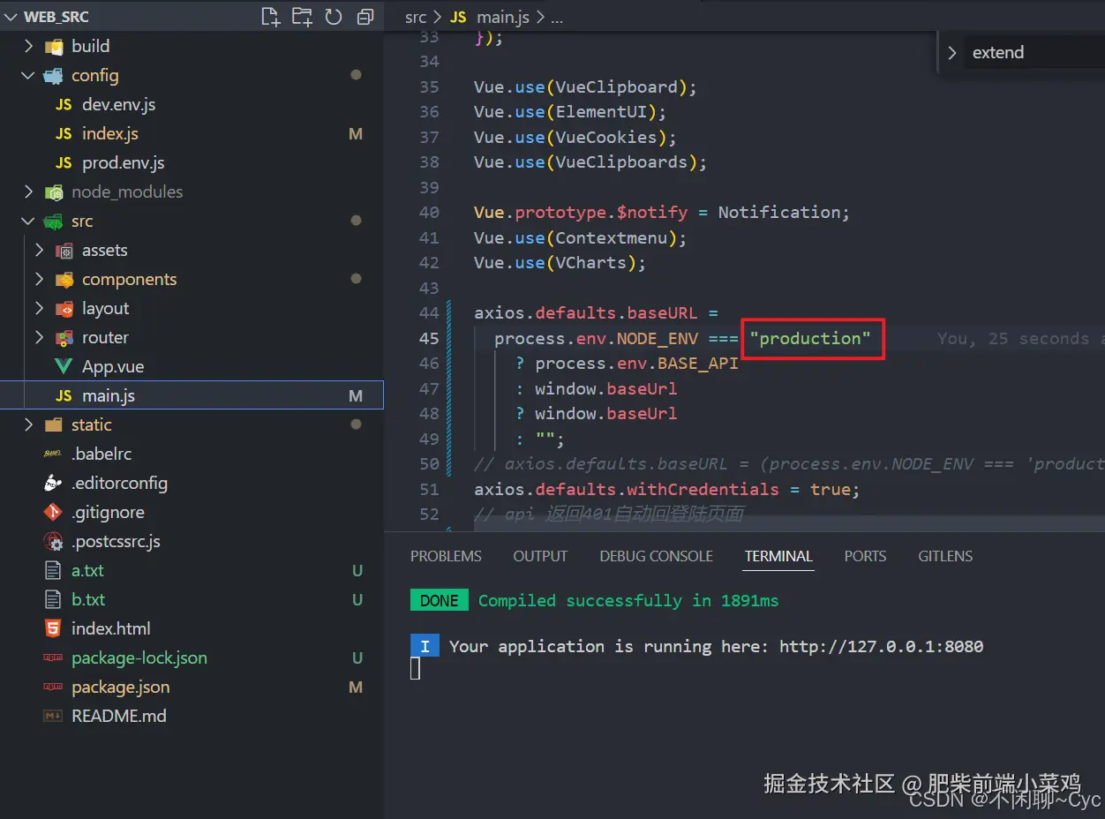Click the M status badge on package.json
Image resolution: width=1105 pixels, height=819 pixels.
tap(356, 687)
